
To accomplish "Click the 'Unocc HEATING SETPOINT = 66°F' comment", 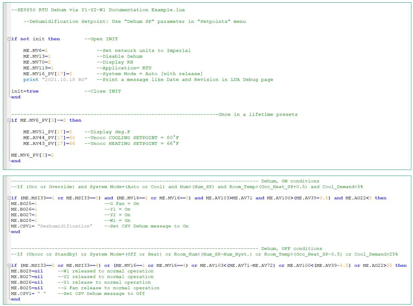I will (x=131, y=143).
